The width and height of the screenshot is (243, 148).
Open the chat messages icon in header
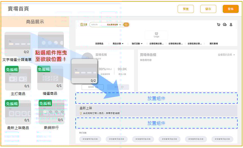225,25
